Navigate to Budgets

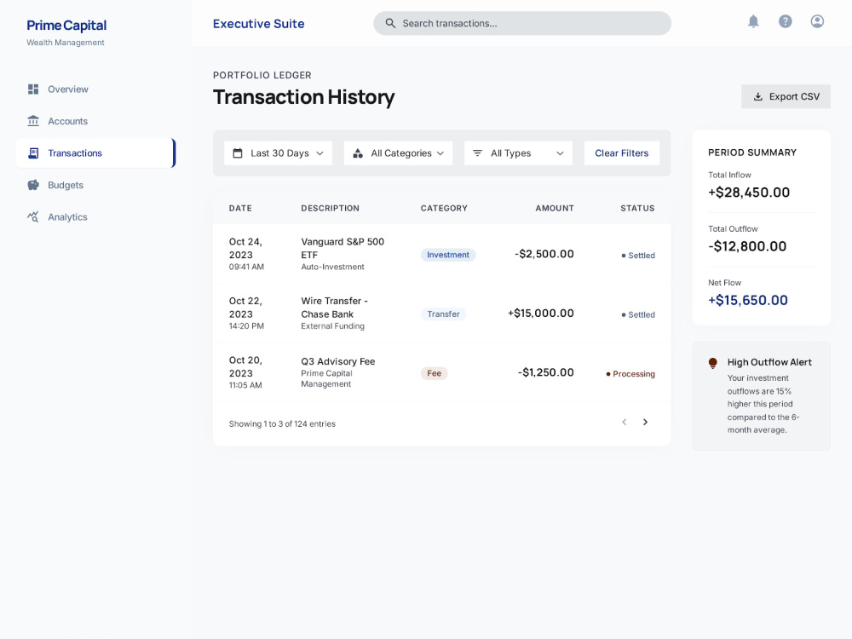click(x=95, y=185)
